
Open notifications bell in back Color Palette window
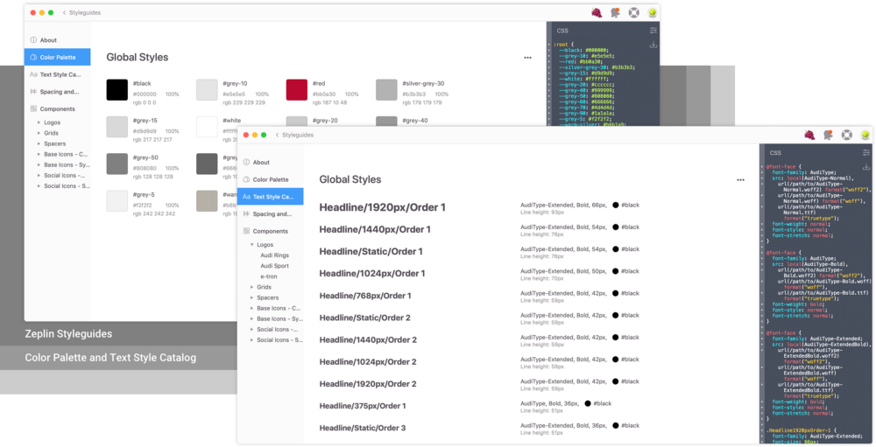tap(615, 12)
